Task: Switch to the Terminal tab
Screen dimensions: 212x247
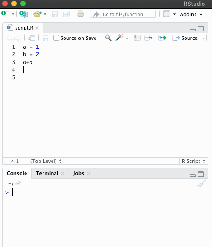Action: pos(47,173)
